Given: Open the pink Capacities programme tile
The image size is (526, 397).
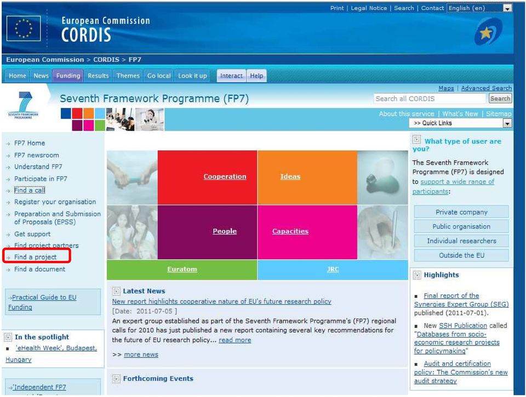Looking at the screenshot, I should [x=307, y=232].
